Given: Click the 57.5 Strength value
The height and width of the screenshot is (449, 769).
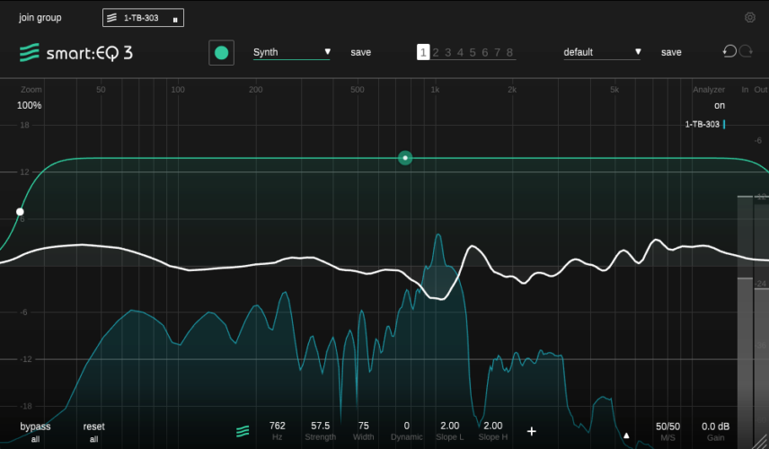Looking at the screenshot, I should tap(320, 426).
